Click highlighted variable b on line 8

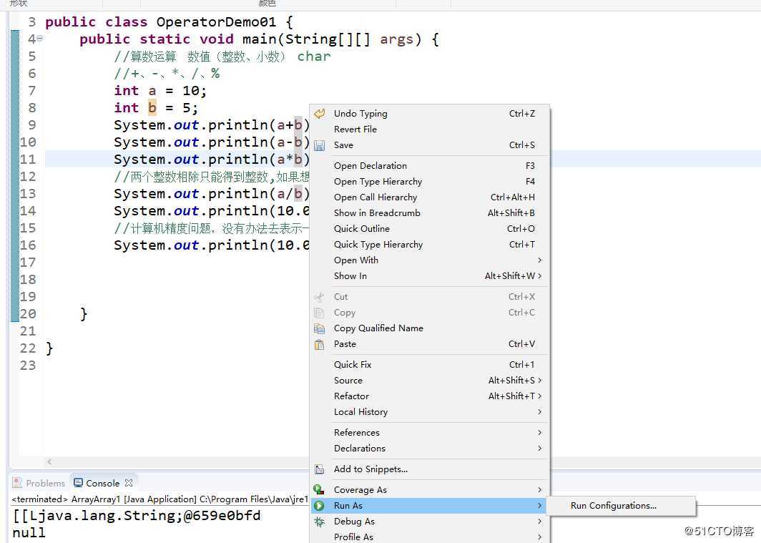tap(152, 108)
